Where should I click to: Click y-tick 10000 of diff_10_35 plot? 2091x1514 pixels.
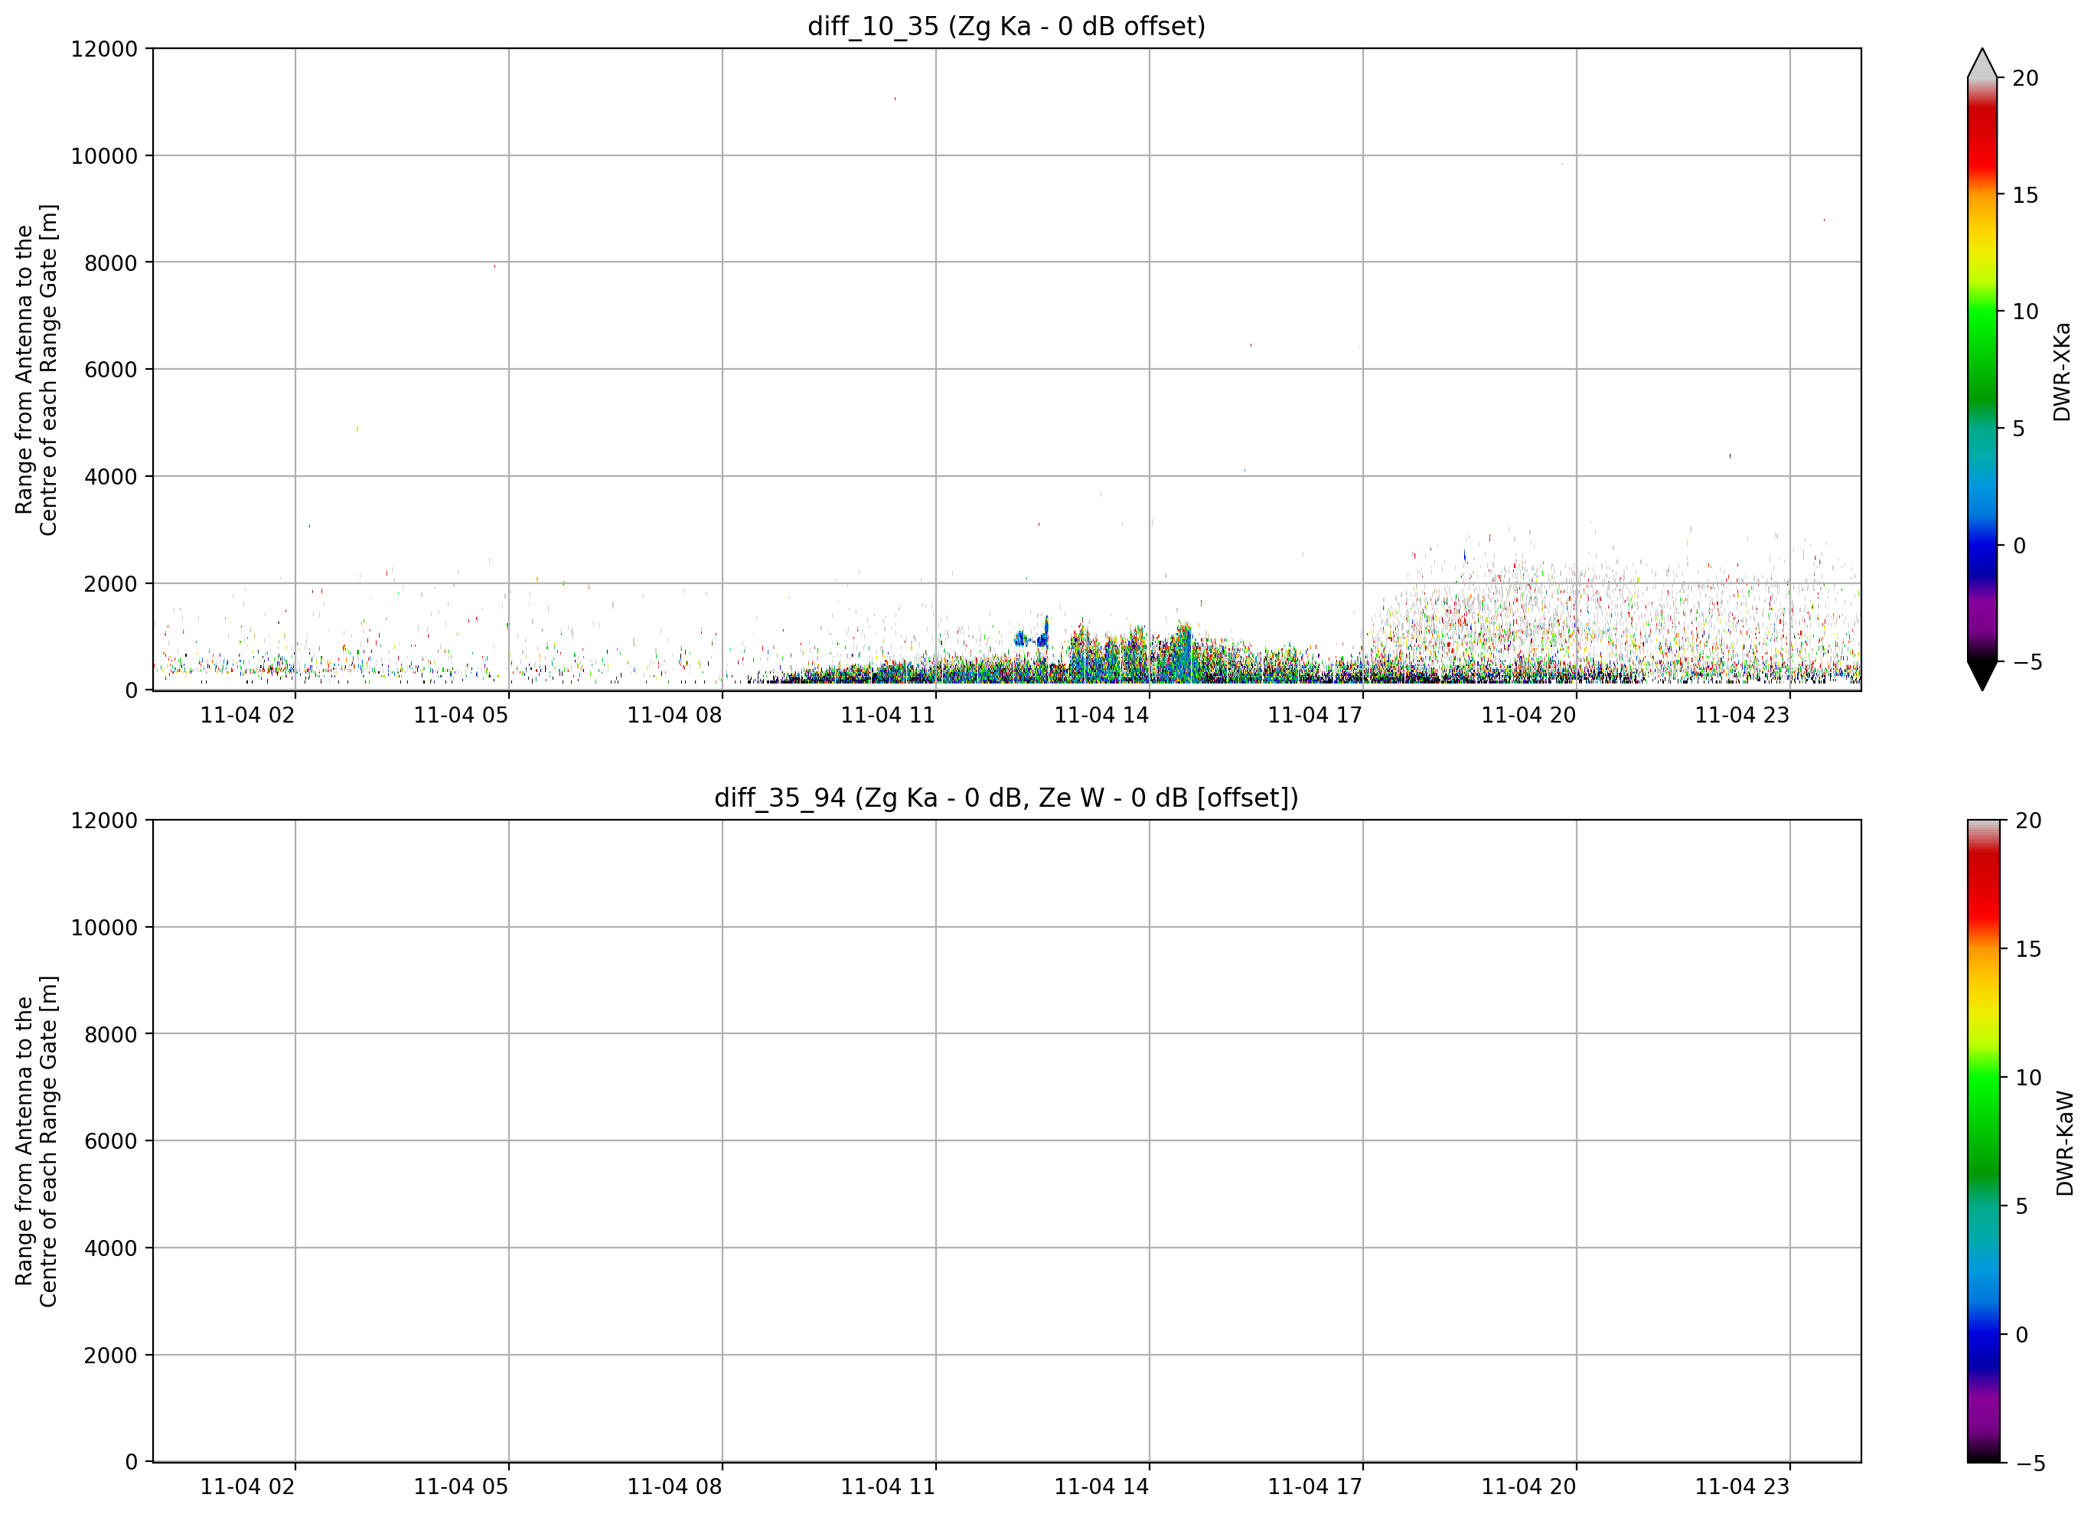click(104, 156)
